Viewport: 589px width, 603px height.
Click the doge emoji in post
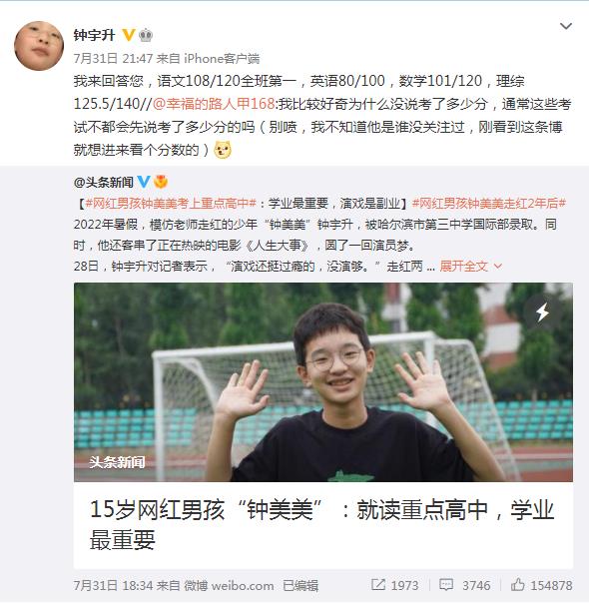coord(223,150)
